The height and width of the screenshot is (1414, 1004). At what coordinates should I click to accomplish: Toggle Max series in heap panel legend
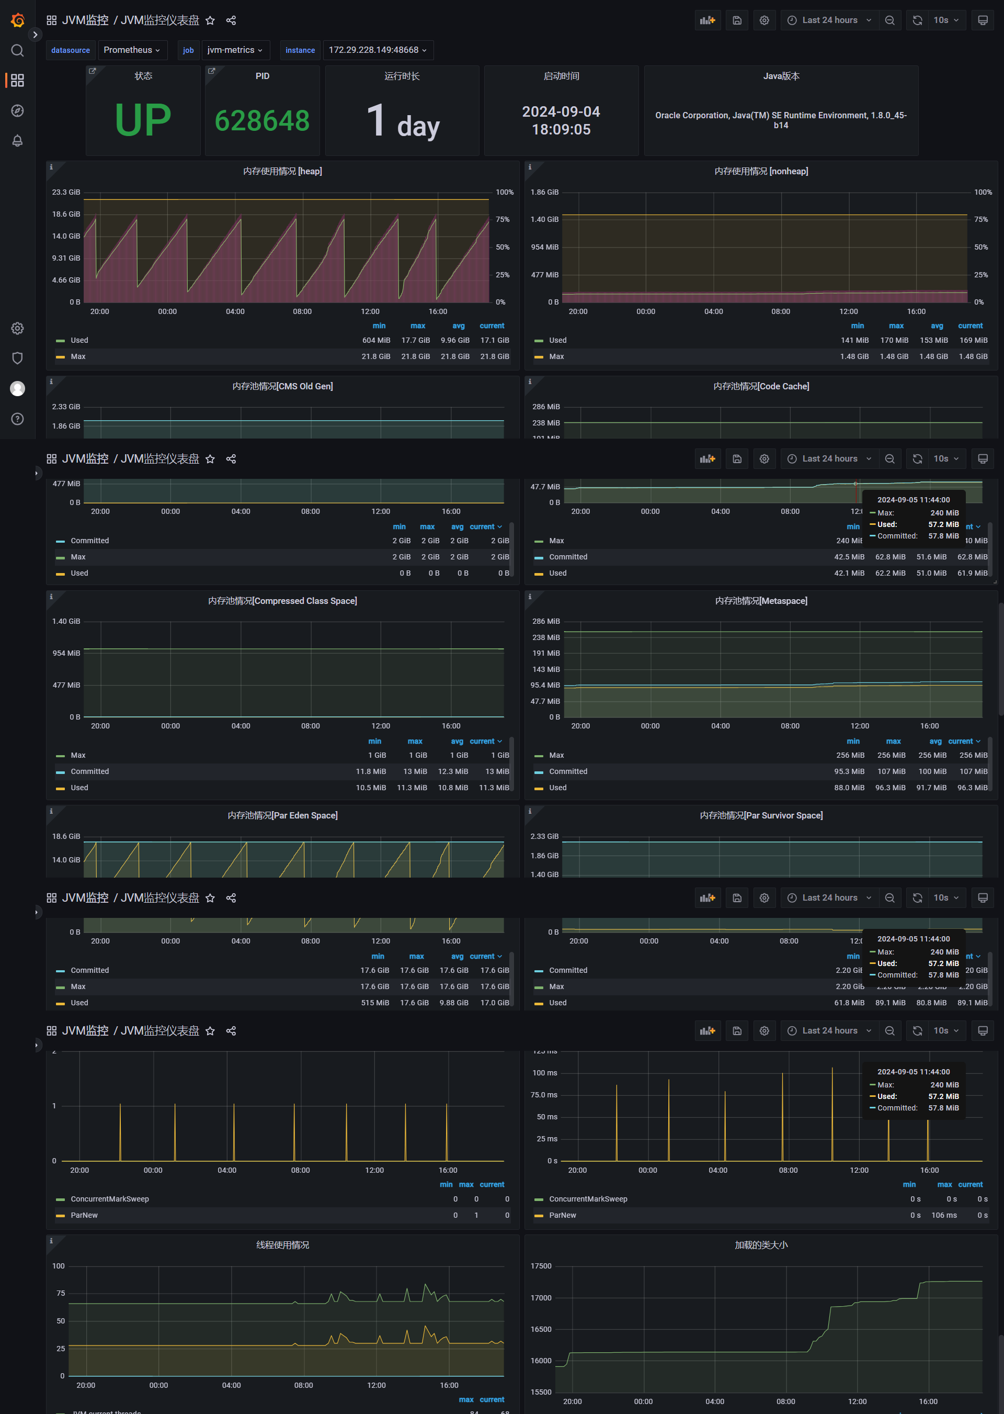(78, 356)
